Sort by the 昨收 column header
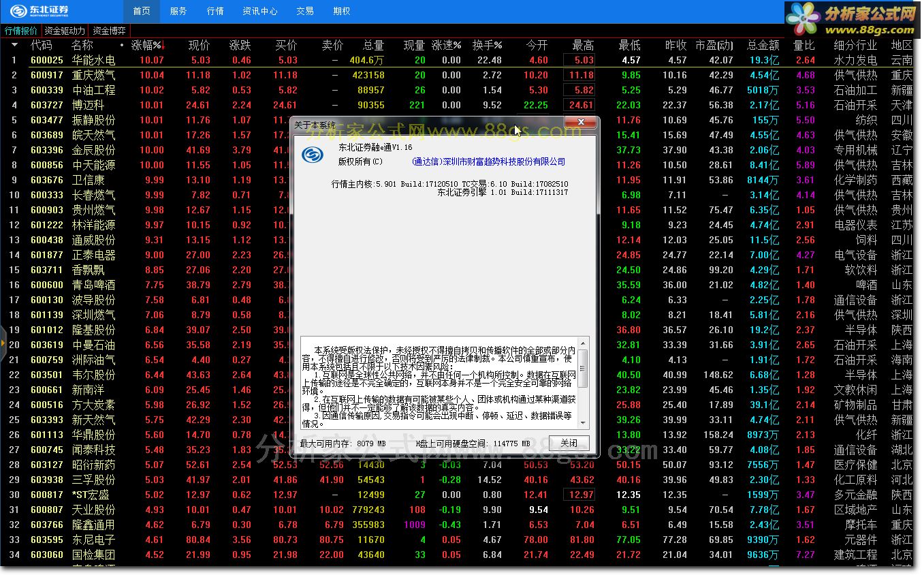 (x=676, y=45)
